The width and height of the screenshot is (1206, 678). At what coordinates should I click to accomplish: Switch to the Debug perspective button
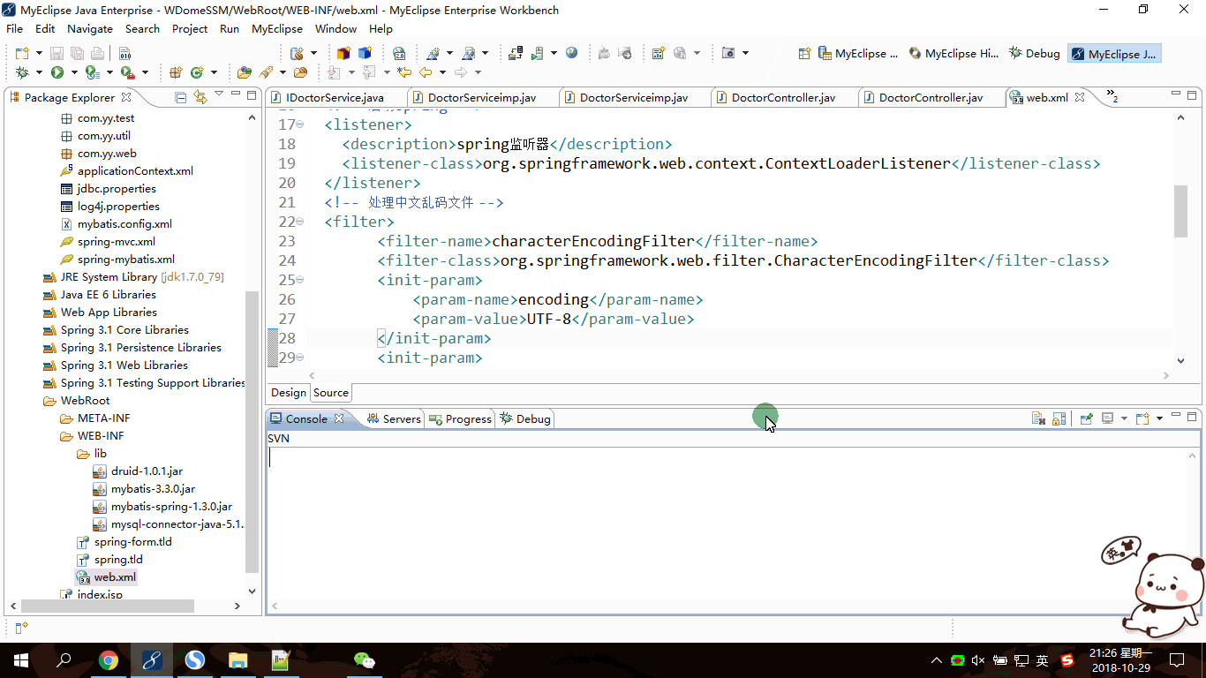click(x=1035, y=54)
